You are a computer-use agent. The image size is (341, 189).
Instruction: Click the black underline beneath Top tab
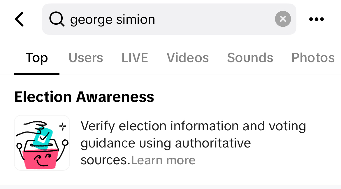tap(37, 74)
